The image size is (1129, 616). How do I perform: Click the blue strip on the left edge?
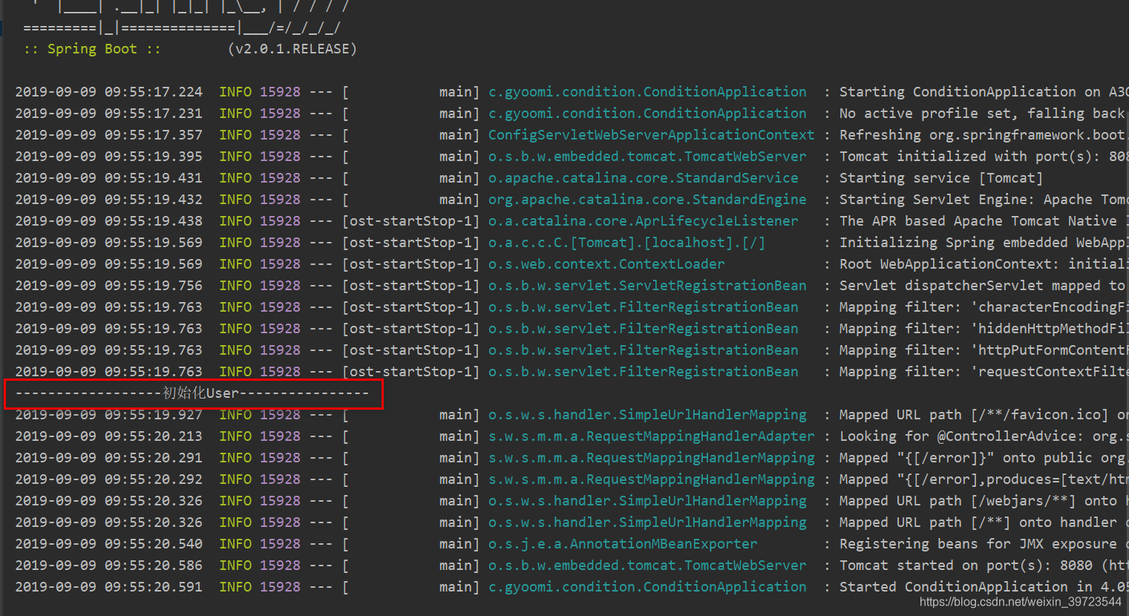[3, 27]
